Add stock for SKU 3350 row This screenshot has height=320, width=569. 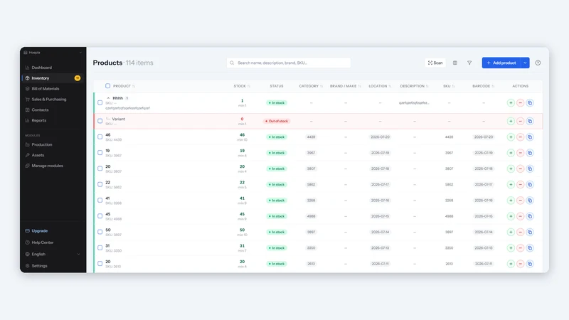511,247
